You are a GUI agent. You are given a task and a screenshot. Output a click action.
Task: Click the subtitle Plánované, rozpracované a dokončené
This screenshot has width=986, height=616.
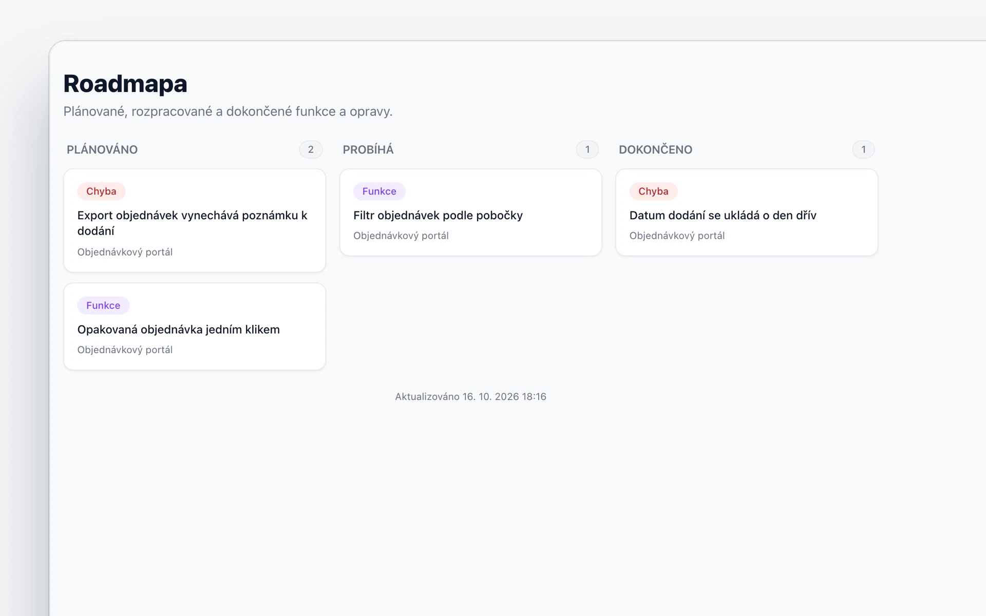(228, 111)
